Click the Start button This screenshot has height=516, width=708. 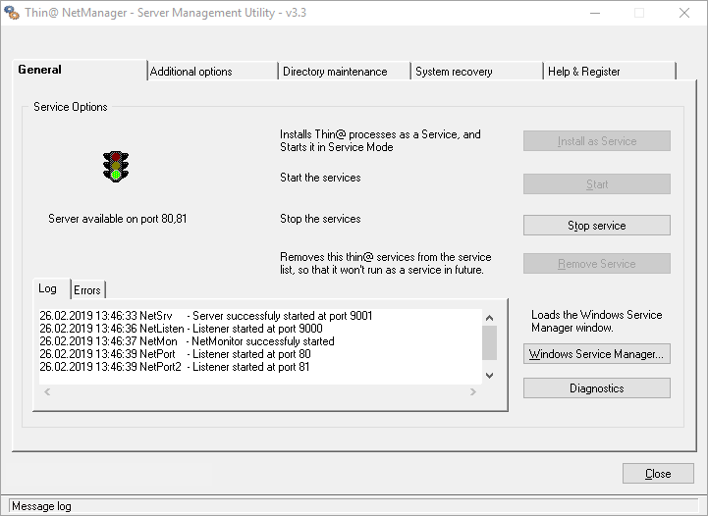pos(596,184)
